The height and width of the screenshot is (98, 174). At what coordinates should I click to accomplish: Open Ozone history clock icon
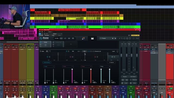click(x=125, y=38)
